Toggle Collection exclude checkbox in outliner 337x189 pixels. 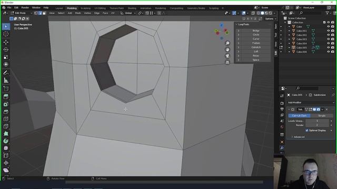pos(324,22)
